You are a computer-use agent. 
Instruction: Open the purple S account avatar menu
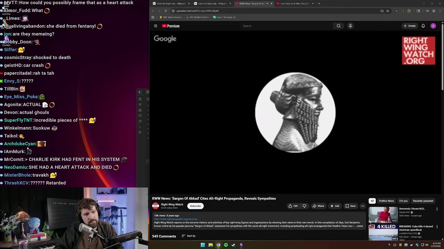pyautogui.click(x=433, y=26)
